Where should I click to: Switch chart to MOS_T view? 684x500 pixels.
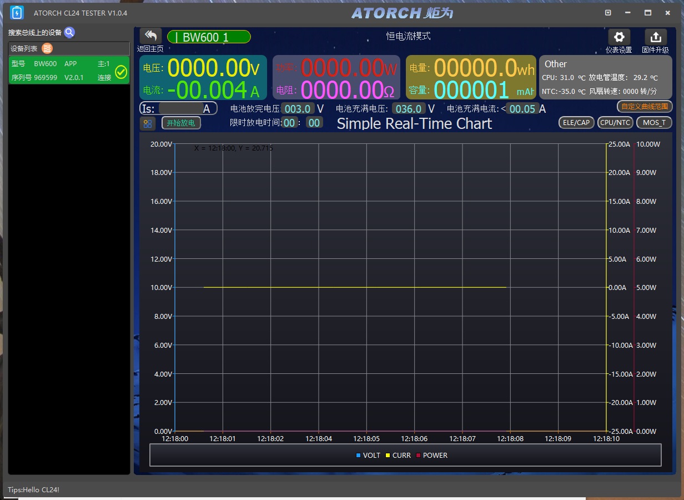tap(654, 123)
